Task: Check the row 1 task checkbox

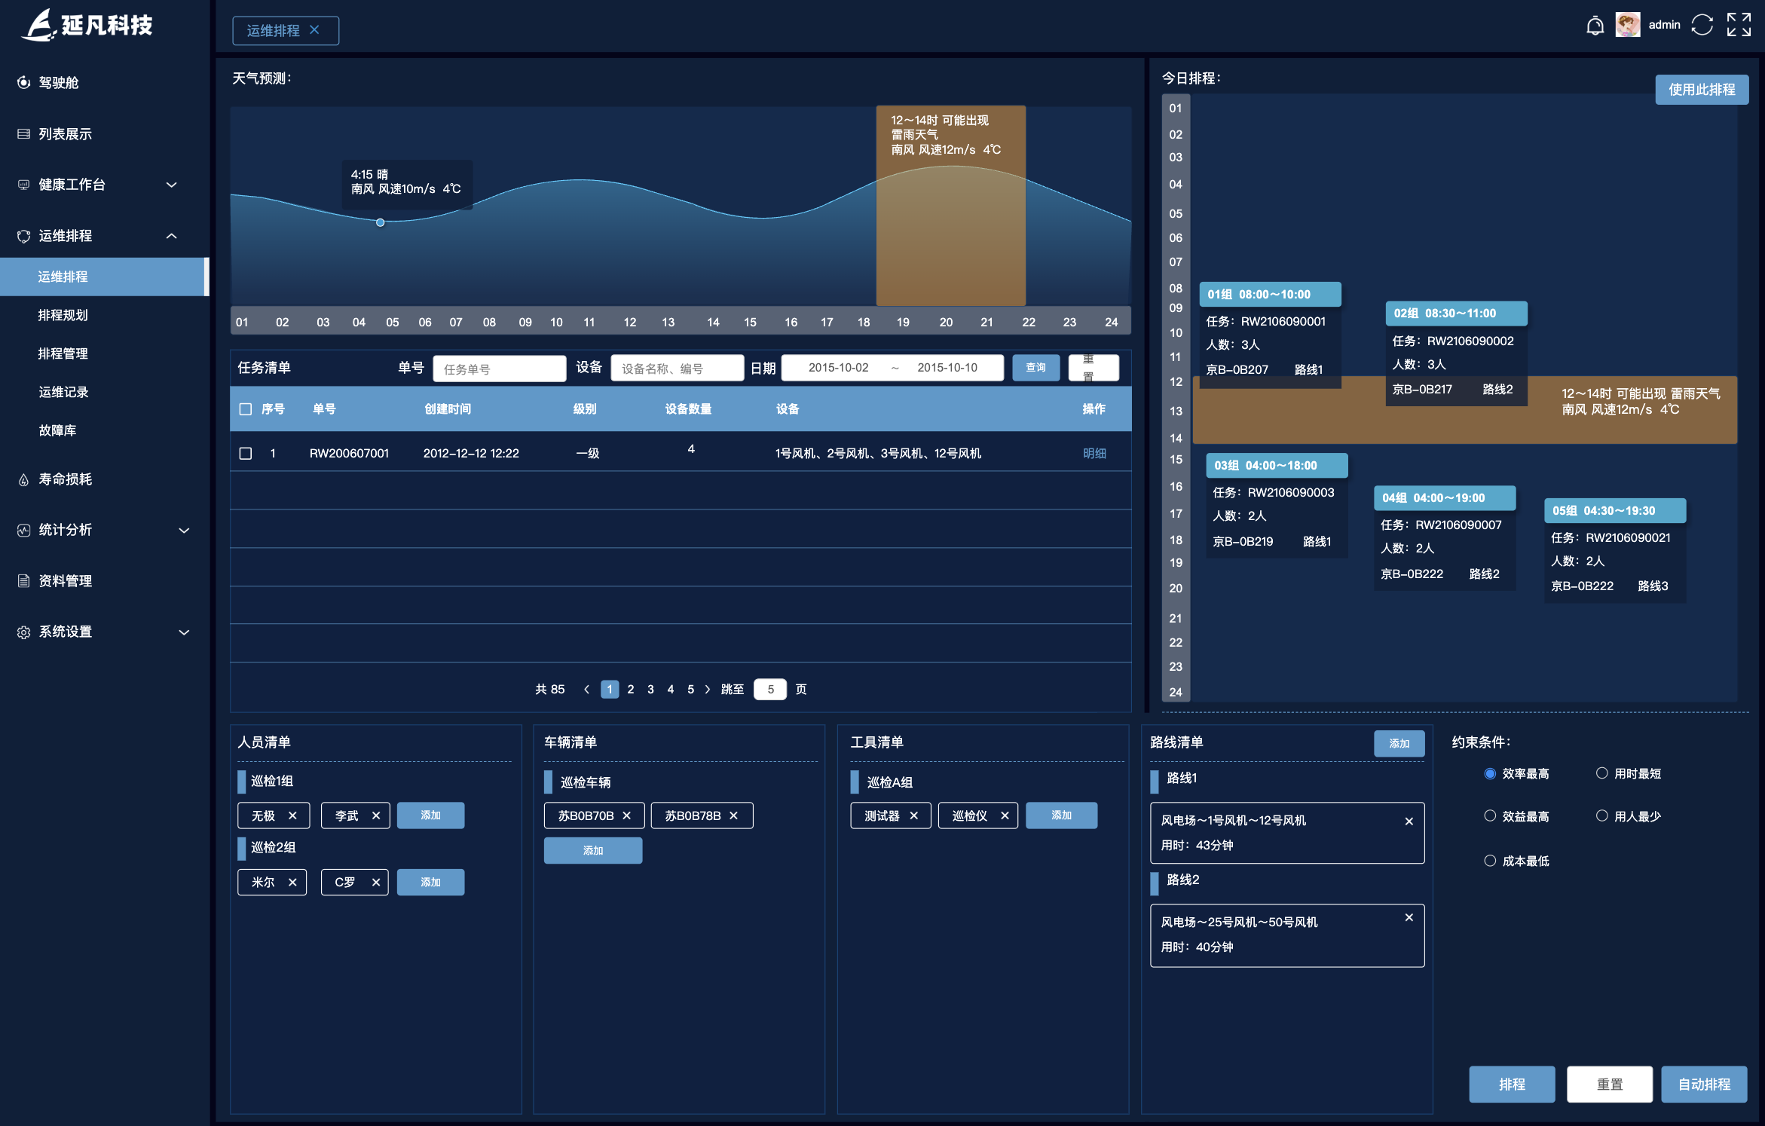Action: point(246,453)
